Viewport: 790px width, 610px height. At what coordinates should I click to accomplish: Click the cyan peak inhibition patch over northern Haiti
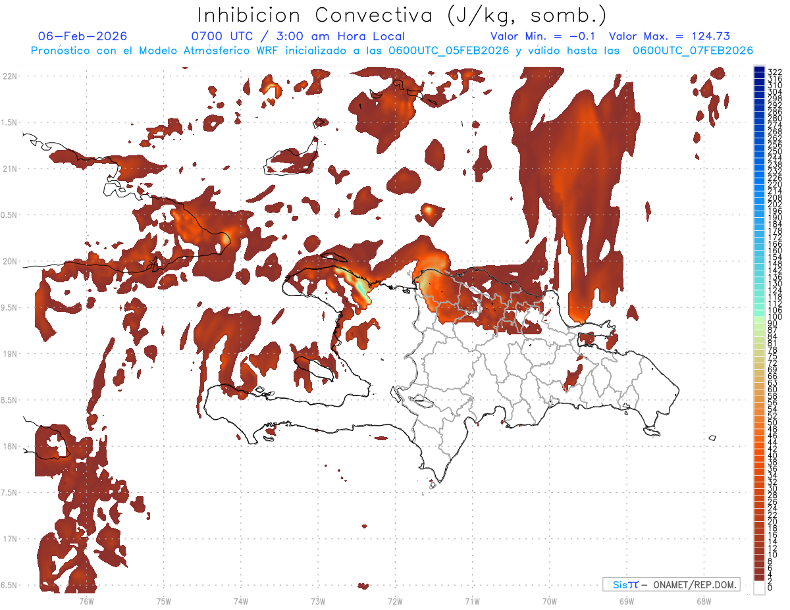[x=361, y=290]
